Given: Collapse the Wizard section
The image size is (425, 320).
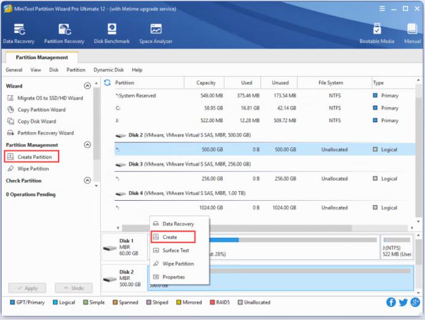Looking at the screenshot, I should 87,87.
